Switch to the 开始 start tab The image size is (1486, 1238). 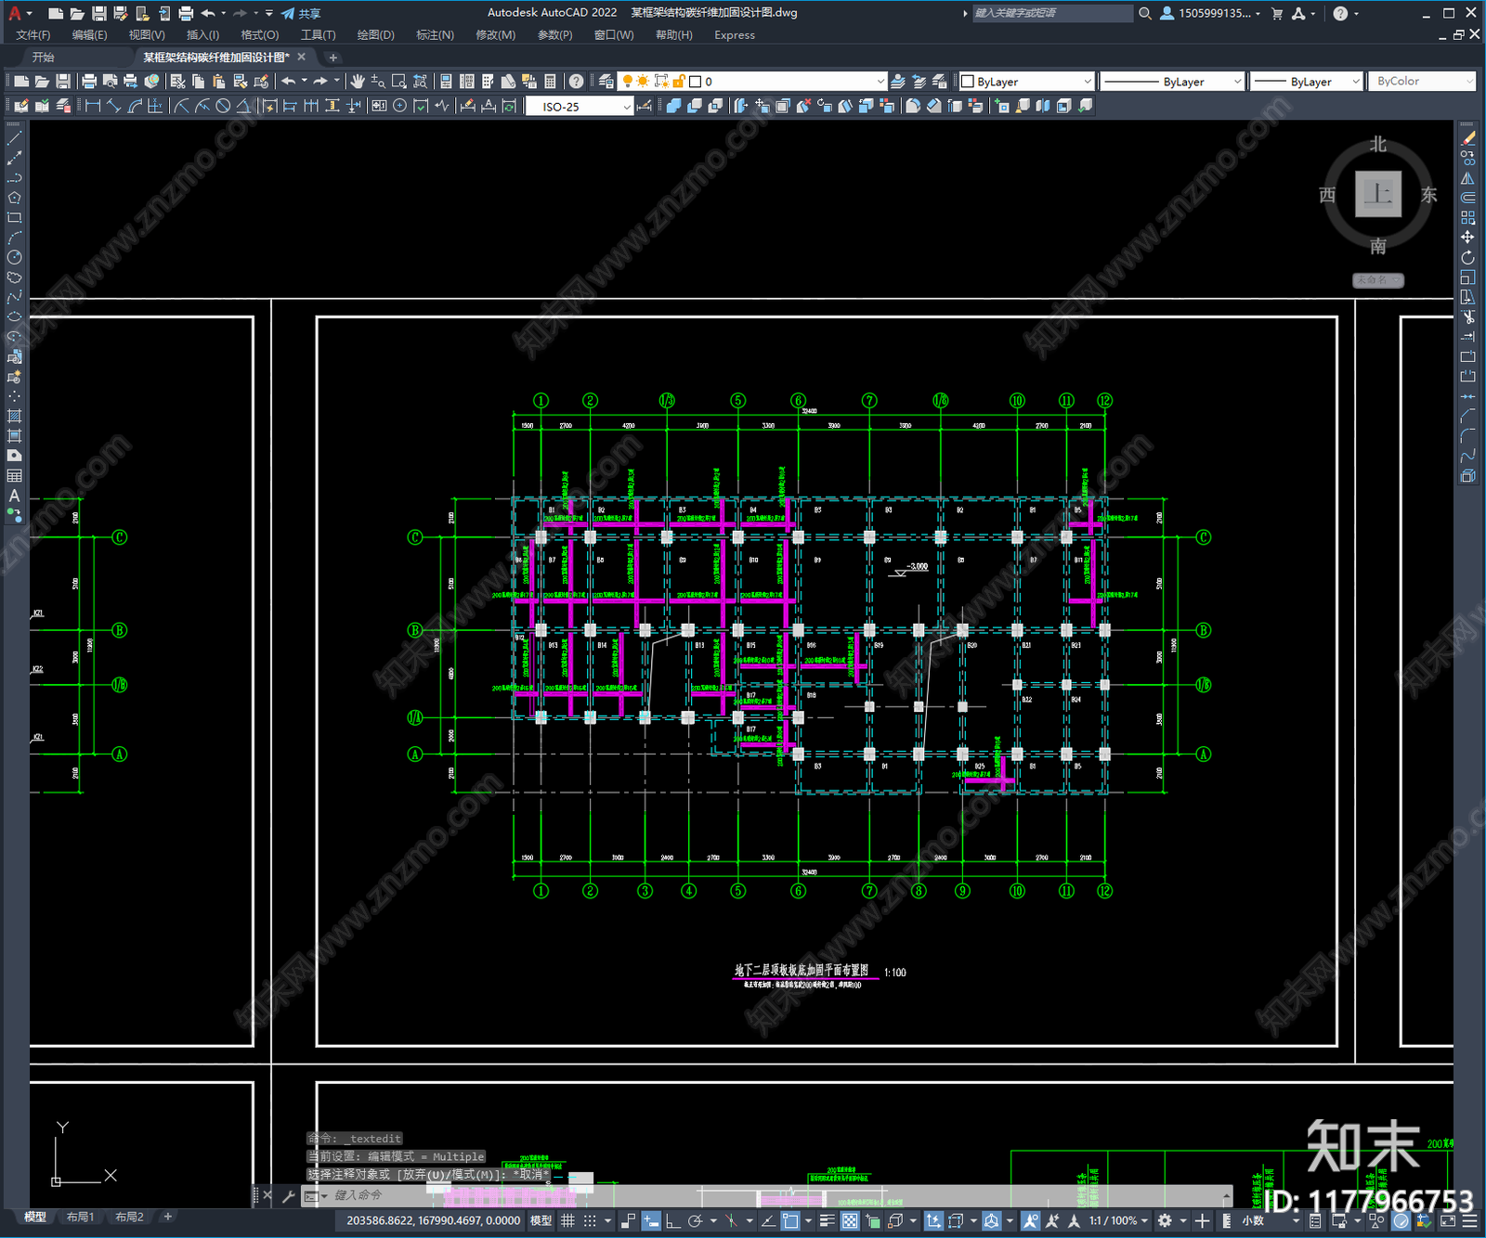click(x=43, y=58)
